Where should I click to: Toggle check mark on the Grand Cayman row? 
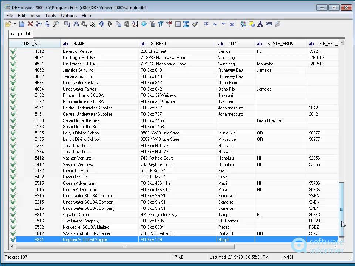(x=13, y=120)
